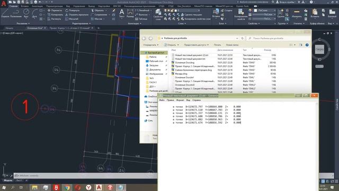This screenshot has width=339, height=191.
Task: Switch to Express Tools ribbon tab
Action: click(242, 6)
